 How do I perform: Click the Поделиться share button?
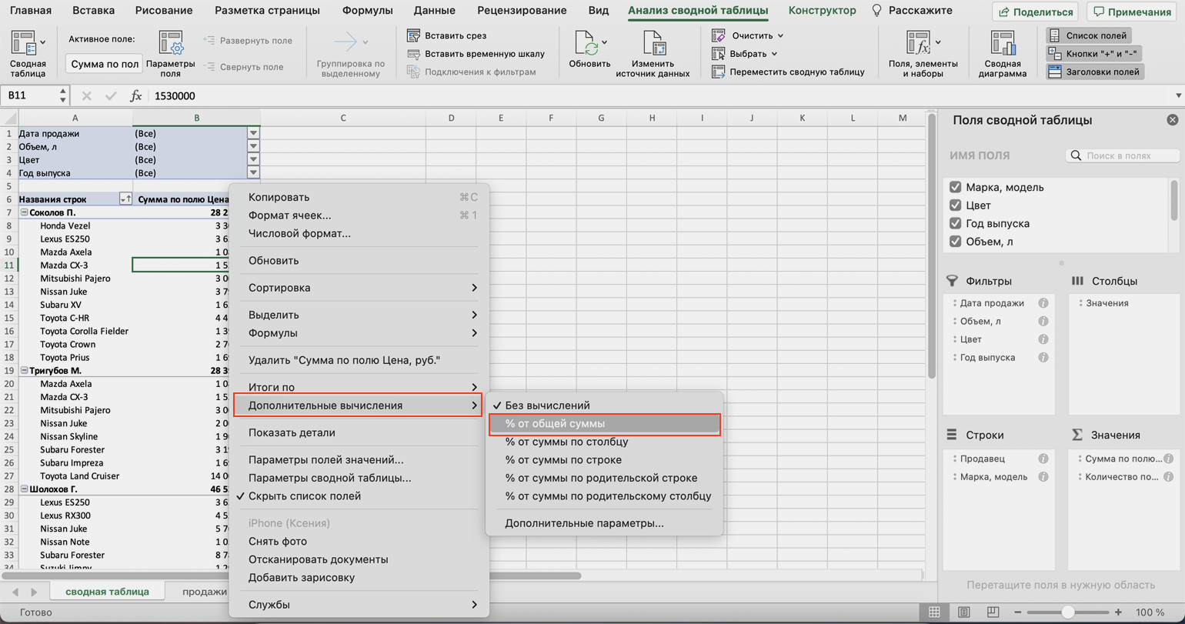pyautogui.click(x=1035, y=12)
